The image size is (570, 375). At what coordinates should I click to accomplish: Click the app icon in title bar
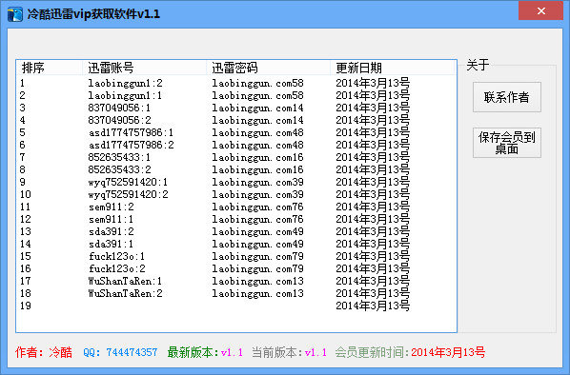coord(15,14)
